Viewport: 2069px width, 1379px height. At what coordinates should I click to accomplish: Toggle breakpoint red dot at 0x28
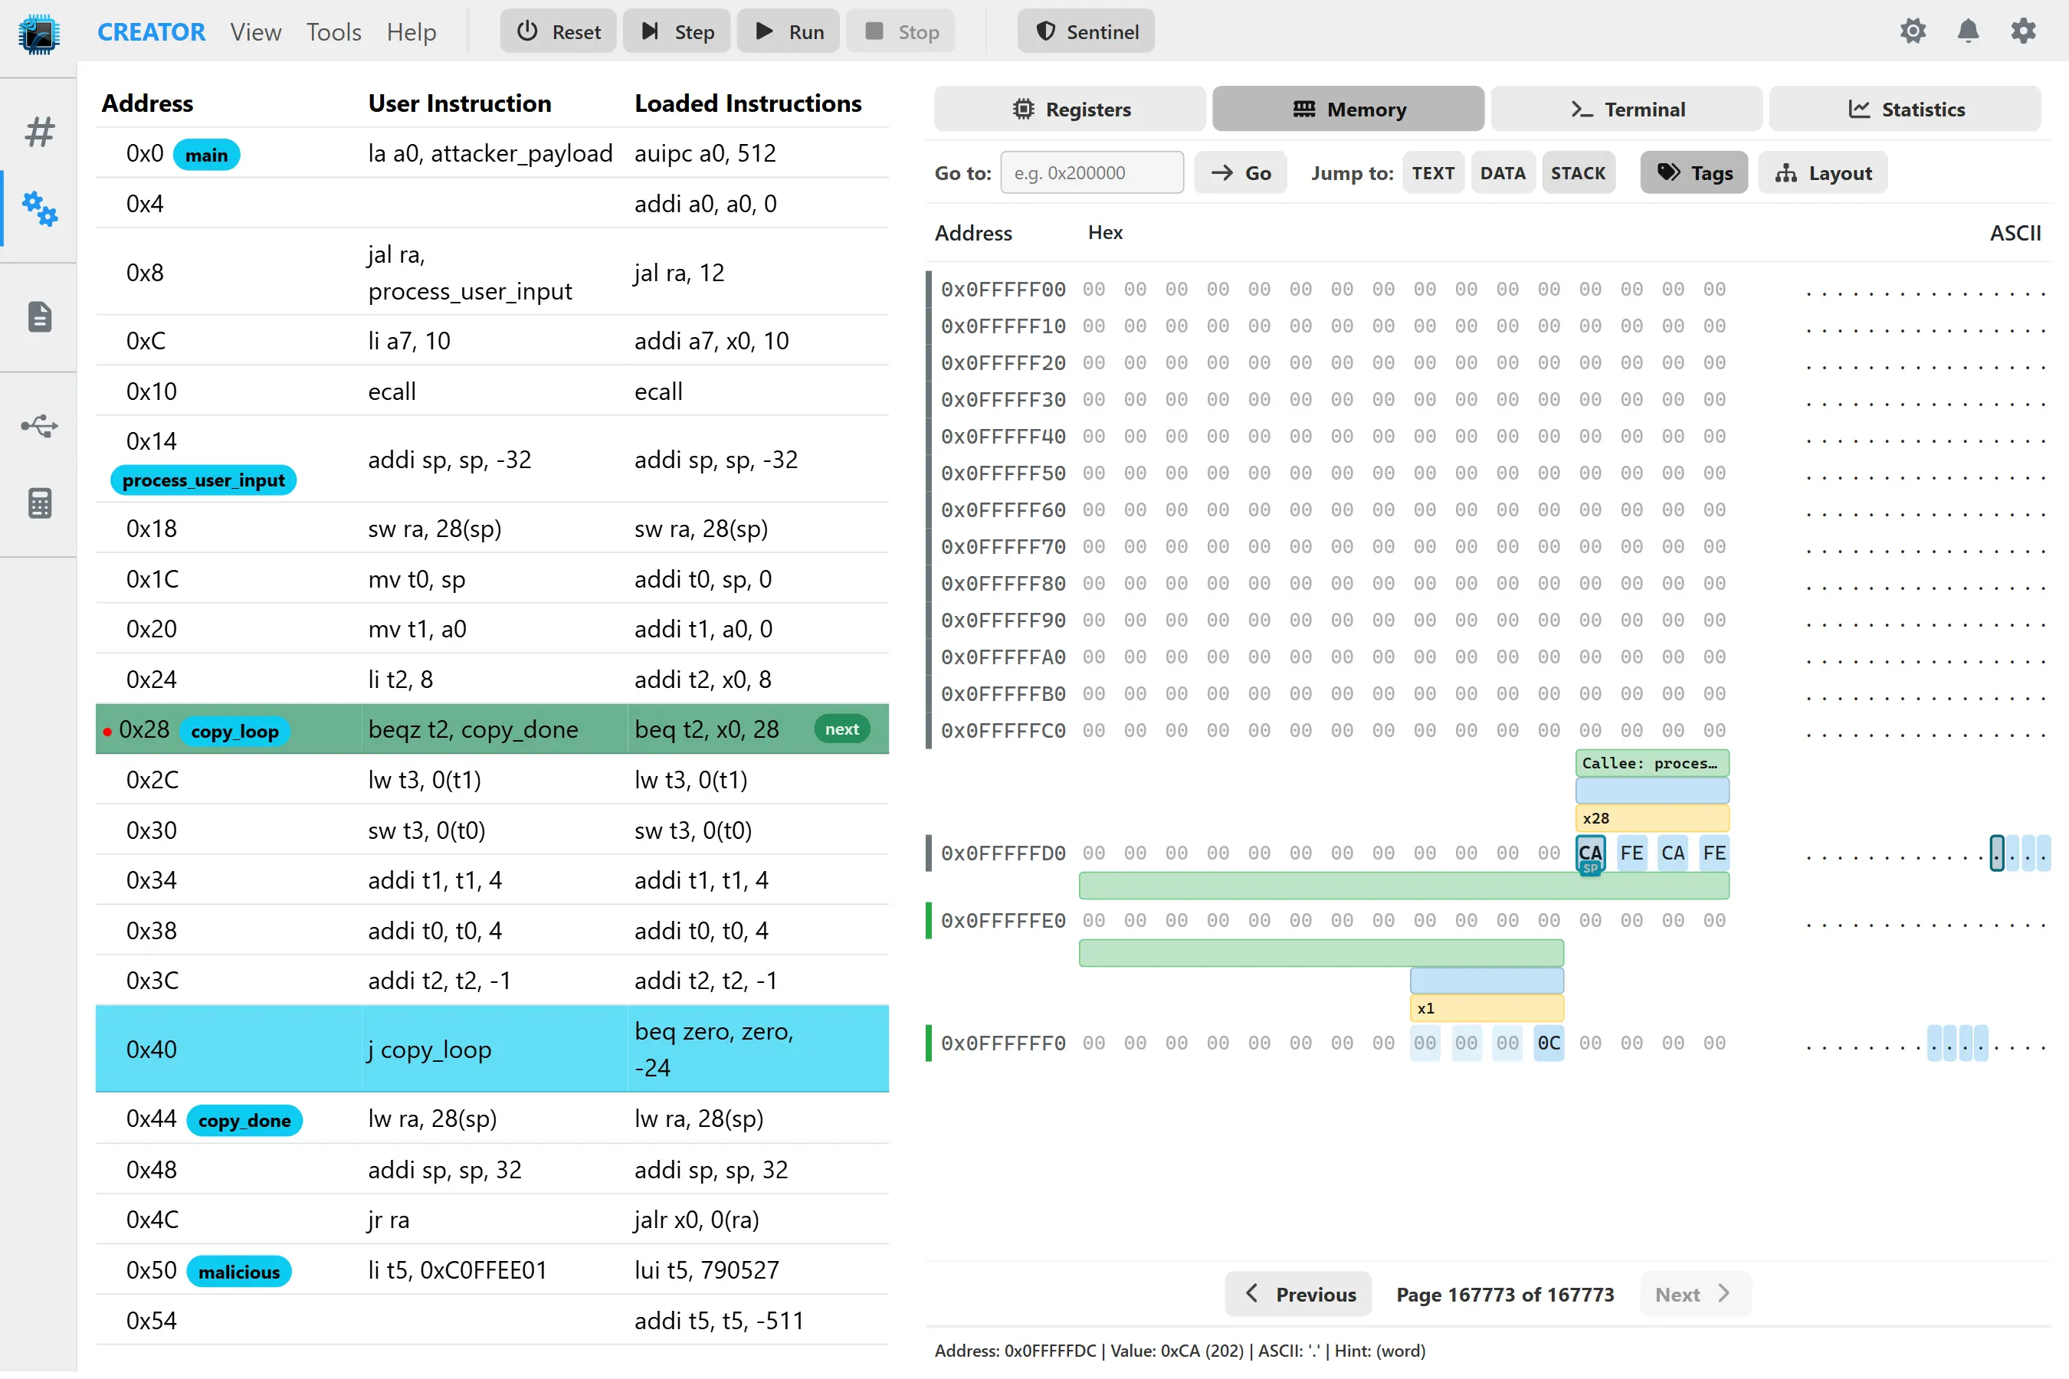[107, 731]
